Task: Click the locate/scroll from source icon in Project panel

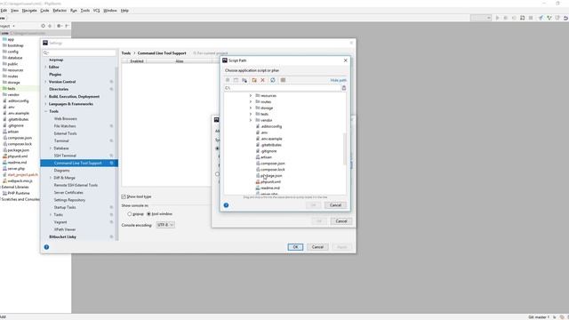Action: (44, 26)
